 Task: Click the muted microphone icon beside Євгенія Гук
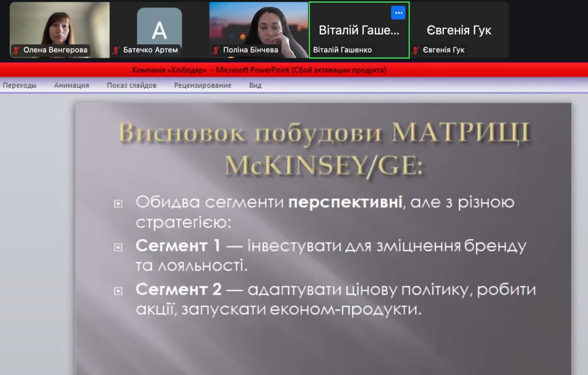(416, 50)
